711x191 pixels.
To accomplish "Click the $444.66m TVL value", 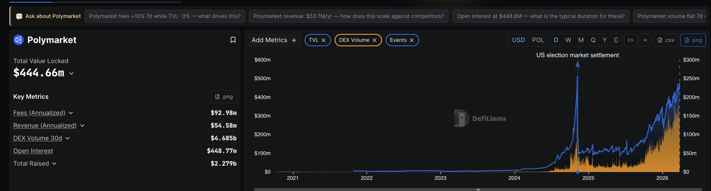I will tap(39, 73).
